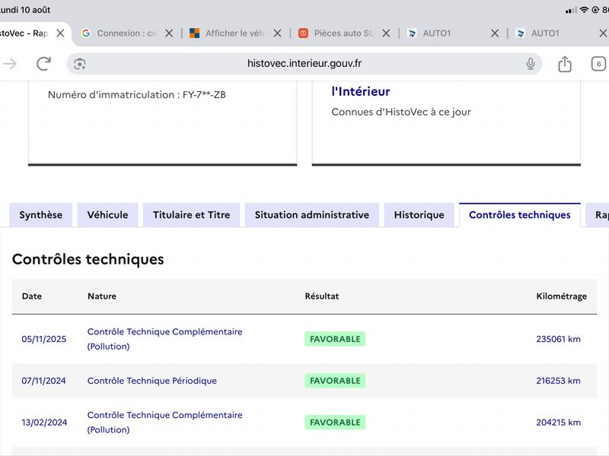
Task: Switch to the Afficher le véh tab
Action: click(227, 33)
